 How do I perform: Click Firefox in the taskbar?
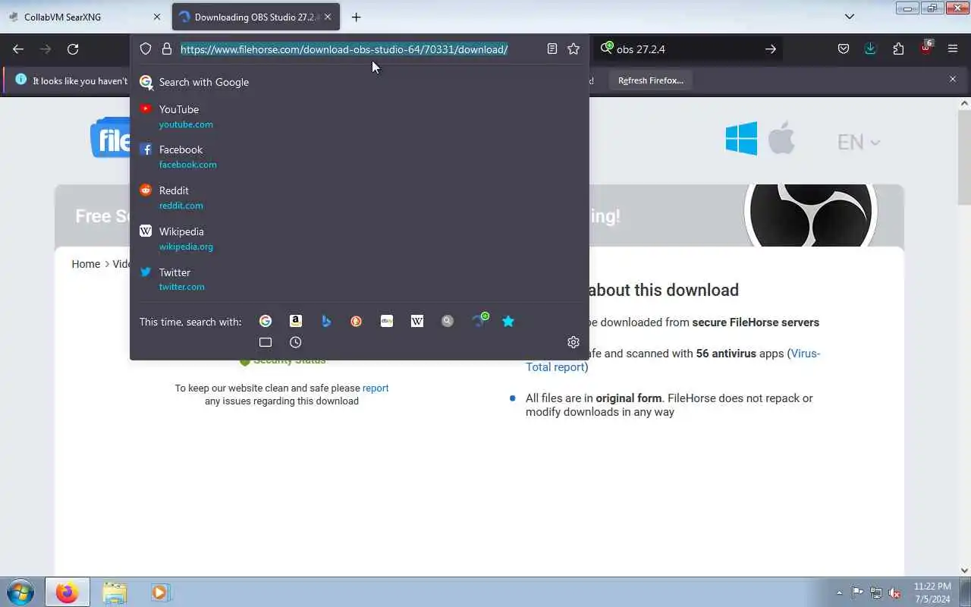pos(67,592)
